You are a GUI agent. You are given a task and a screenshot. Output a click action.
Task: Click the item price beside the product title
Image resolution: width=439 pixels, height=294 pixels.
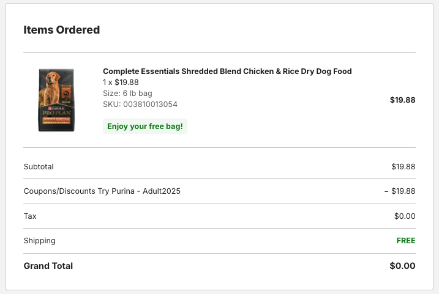[x=402, y=100]
